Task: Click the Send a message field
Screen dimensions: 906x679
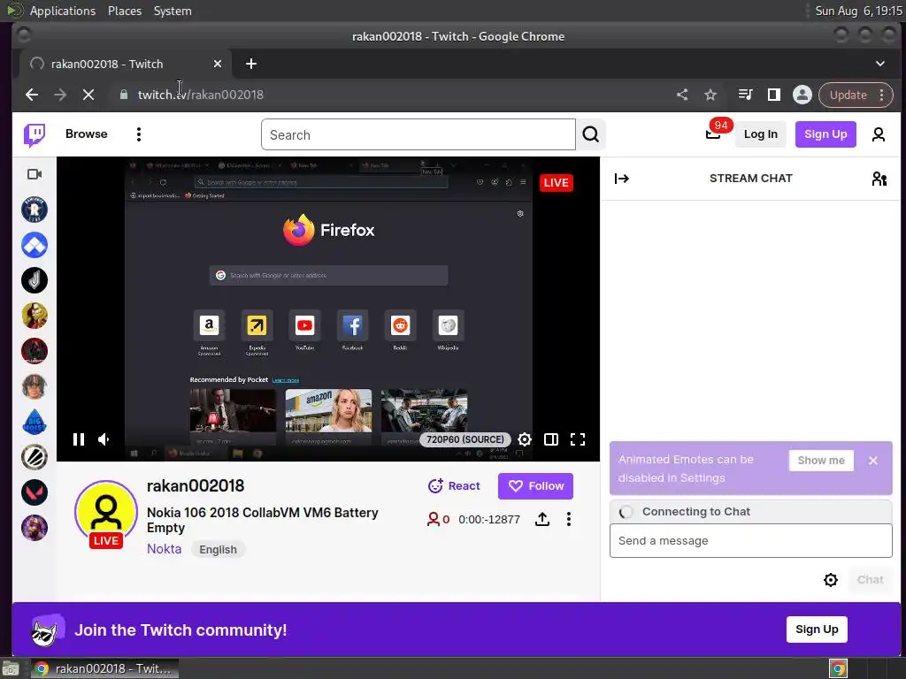Action: [x=750, y=540]
